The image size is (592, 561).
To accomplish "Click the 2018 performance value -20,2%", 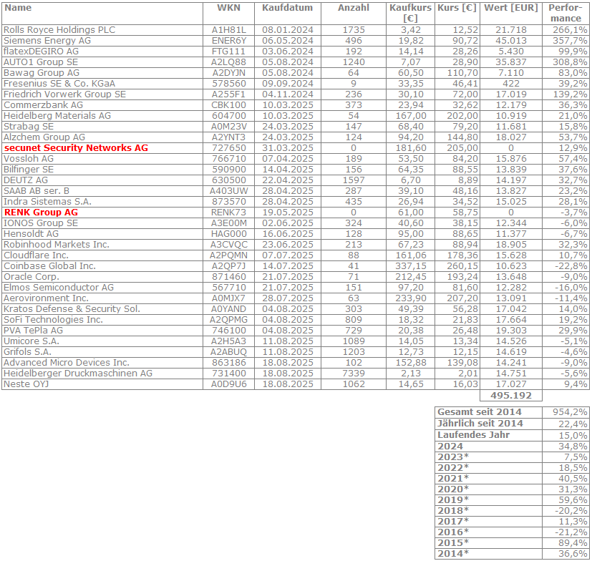I will coord(571,511).
